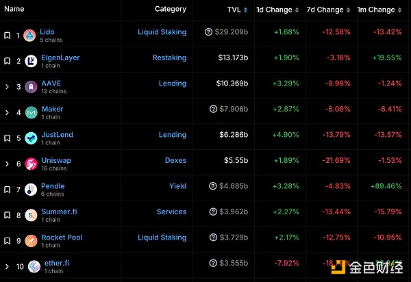Open the Liquid Staking category for Lido

pos(162,32)
